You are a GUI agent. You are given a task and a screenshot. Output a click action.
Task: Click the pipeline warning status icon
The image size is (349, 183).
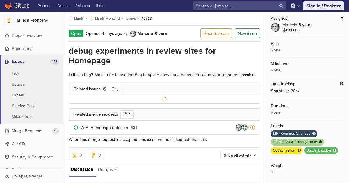pos(253,128)
